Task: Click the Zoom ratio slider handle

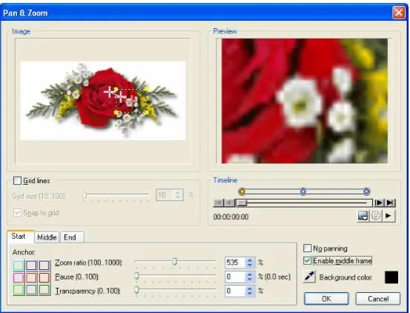Action: pos(175,261)
